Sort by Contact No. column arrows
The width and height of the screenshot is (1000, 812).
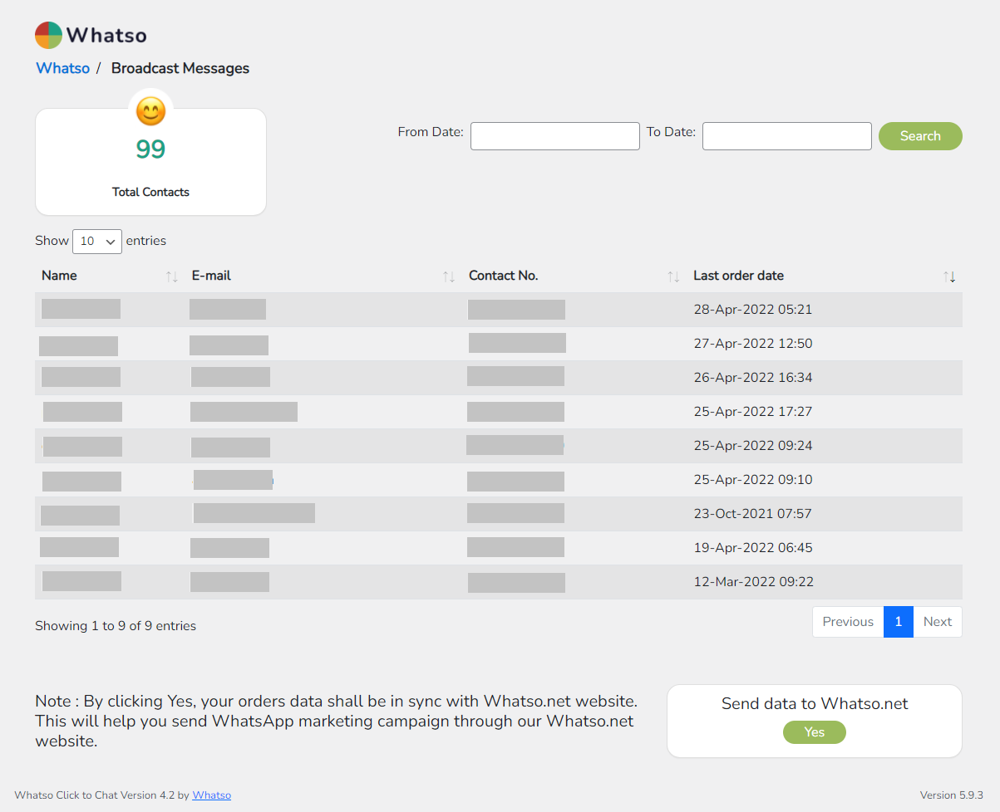tap(673, 276)
